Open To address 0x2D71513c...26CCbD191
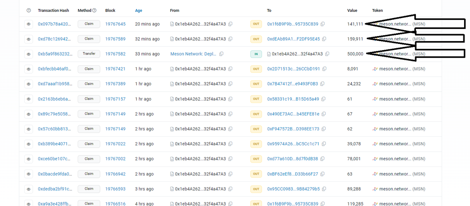 293,69
